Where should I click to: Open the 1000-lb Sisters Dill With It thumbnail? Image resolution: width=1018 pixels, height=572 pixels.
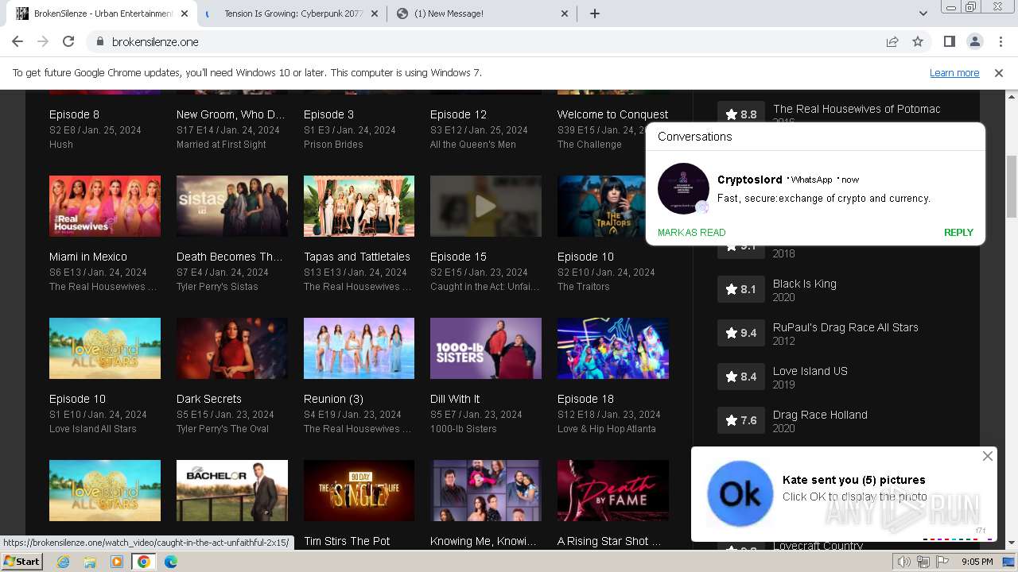[486, 348]
